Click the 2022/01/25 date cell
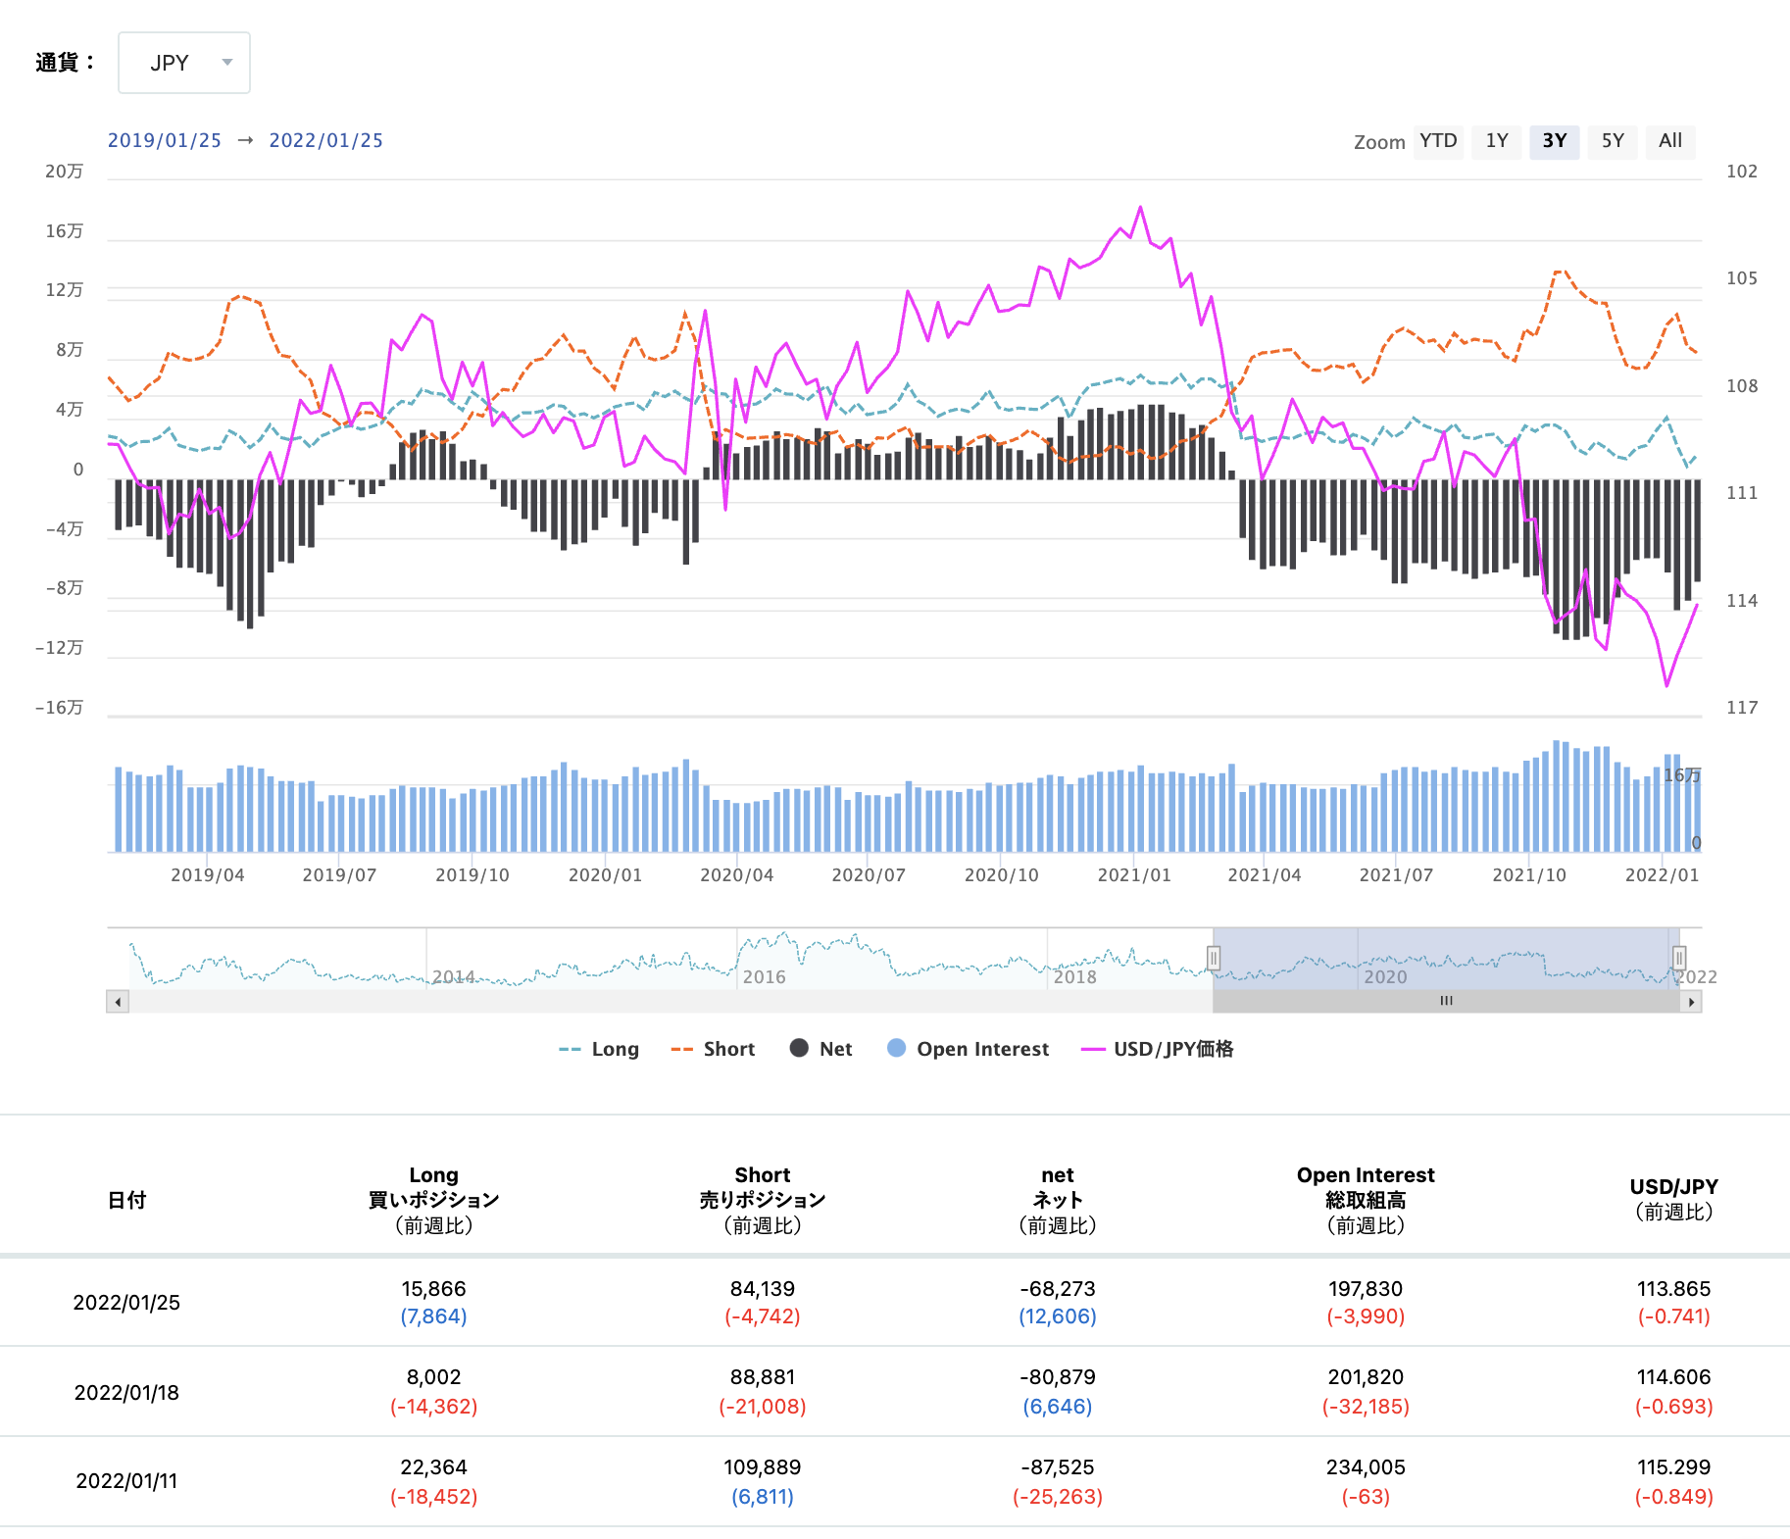The width and height of the screenshot is (1790, 1539). point(126,1303)
